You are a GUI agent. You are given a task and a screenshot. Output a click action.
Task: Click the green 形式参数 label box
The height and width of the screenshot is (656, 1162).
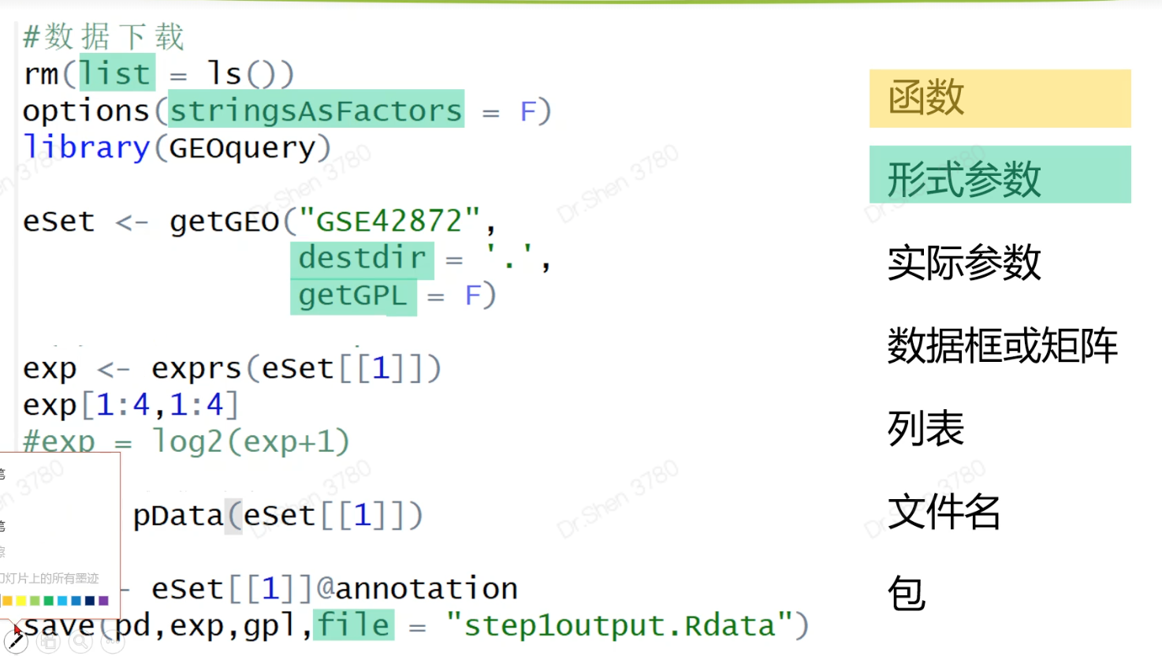[999, 175]
